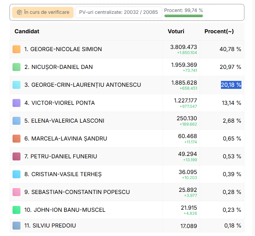This screenshot has height=236, width=255.
Task: Click the red-orange swatch for Marcela-Lavinia Șandru
Action: point(17,139)
